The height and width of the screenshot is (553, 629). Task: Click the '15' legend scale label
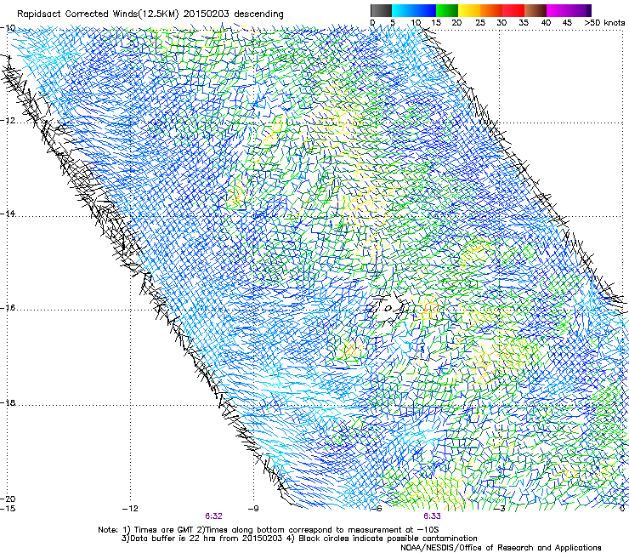(436, 23)
